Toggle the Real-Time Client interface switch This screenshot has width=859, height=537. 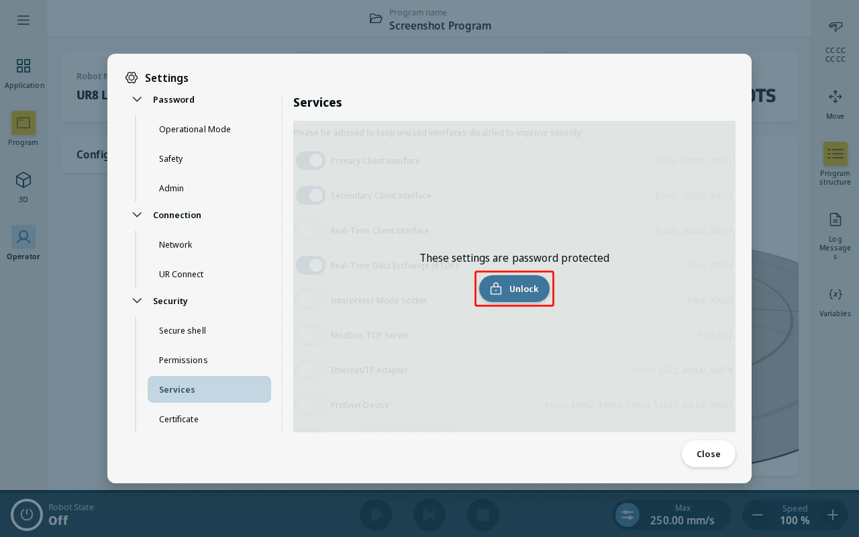pos(311,230)
